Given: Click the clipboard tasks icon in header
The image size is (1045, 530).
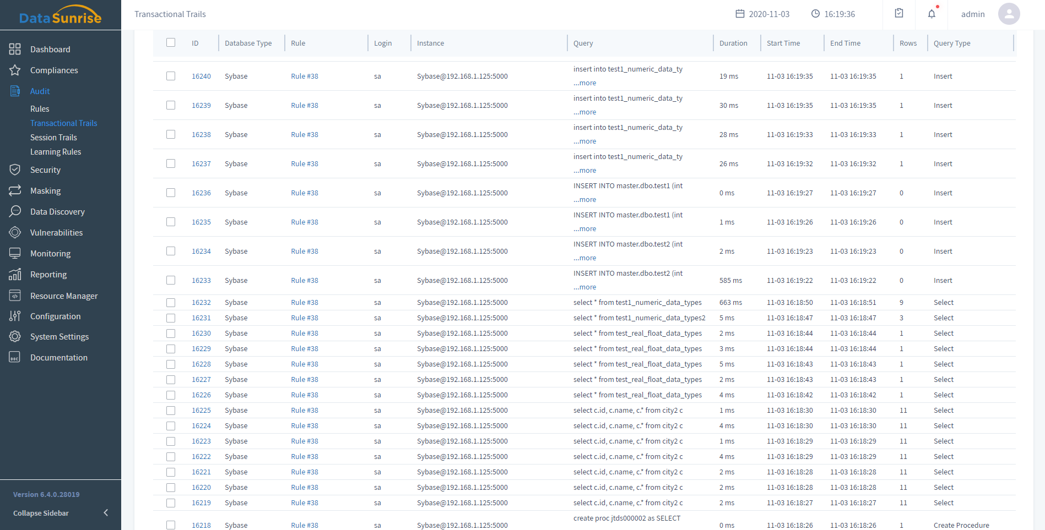Looking at the screenshot, I should (899, 13).
